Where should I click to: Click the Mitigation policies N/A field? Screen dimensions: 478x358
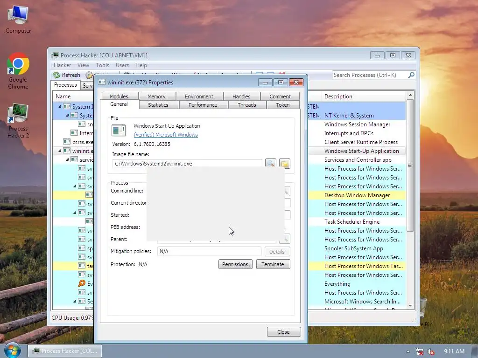tap(209, 251)
